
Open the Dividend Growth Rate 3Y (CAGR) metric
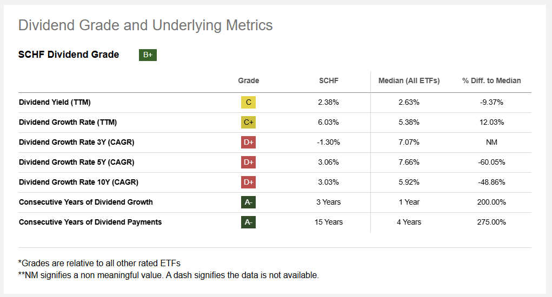tap(76, 142)
